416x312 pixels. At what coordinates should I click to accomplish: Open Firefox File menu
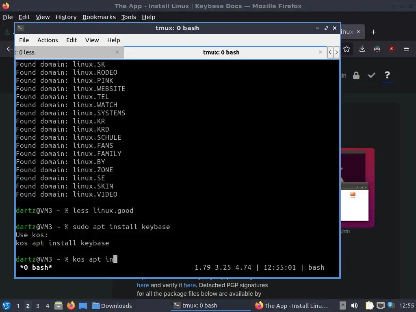pos(8,17)
